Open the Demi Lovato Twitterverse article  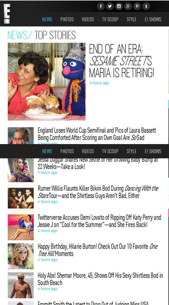coord(99,221)
